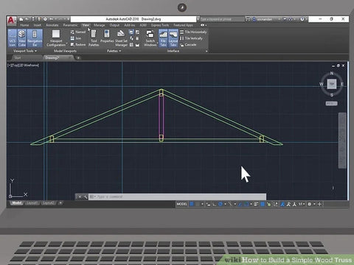Open the AutoCAD application menu logo
This screenshot has width=354, height=265.
coord(12,21)
